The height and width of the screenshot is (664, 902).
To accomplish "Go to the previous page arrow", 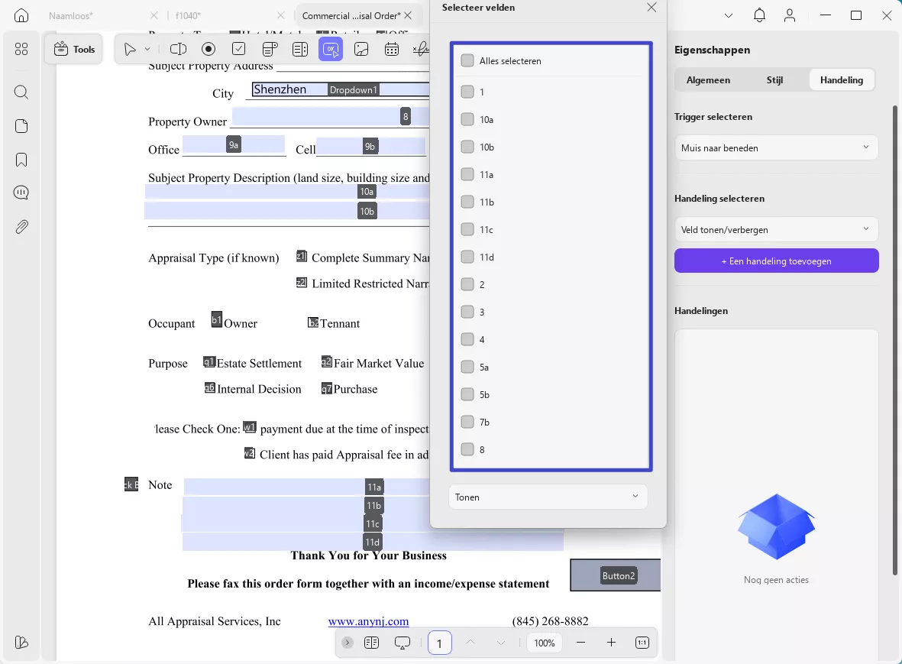I will (x=470, y=643).
